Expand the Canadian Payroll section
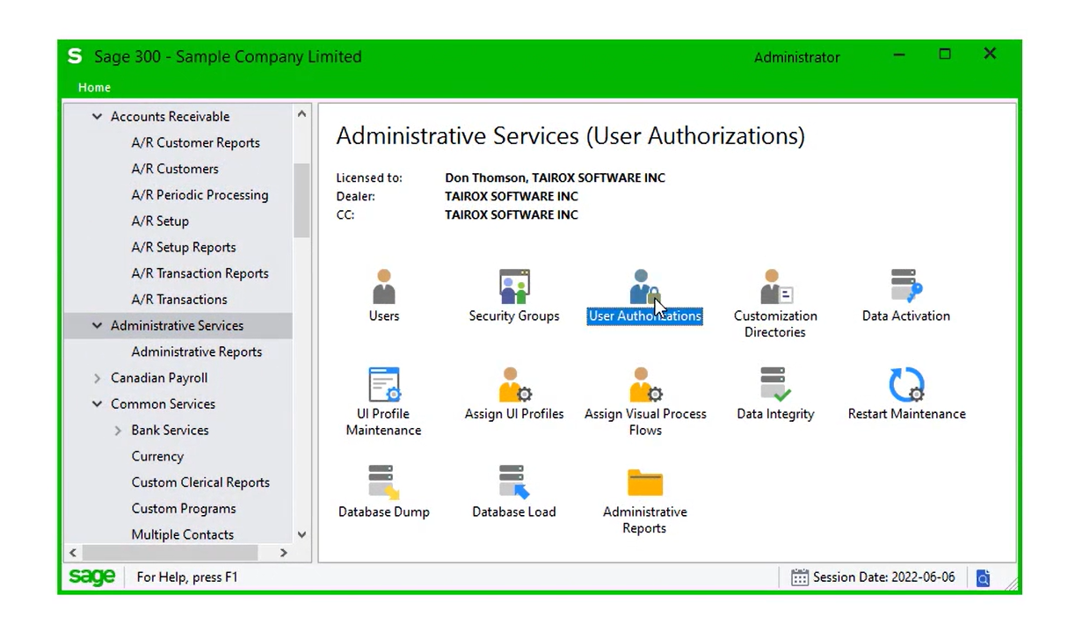This screenshot has height=631, width=1075. (97, 378)
